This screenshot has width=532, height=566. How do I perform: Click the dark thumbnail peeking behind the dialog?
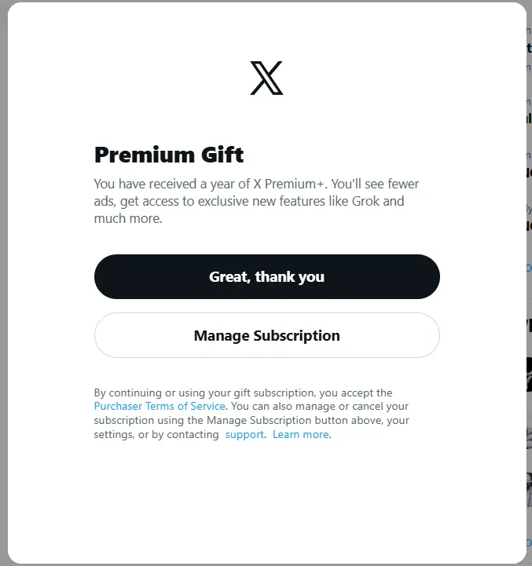pyautogui.click(x=529, y=374)
